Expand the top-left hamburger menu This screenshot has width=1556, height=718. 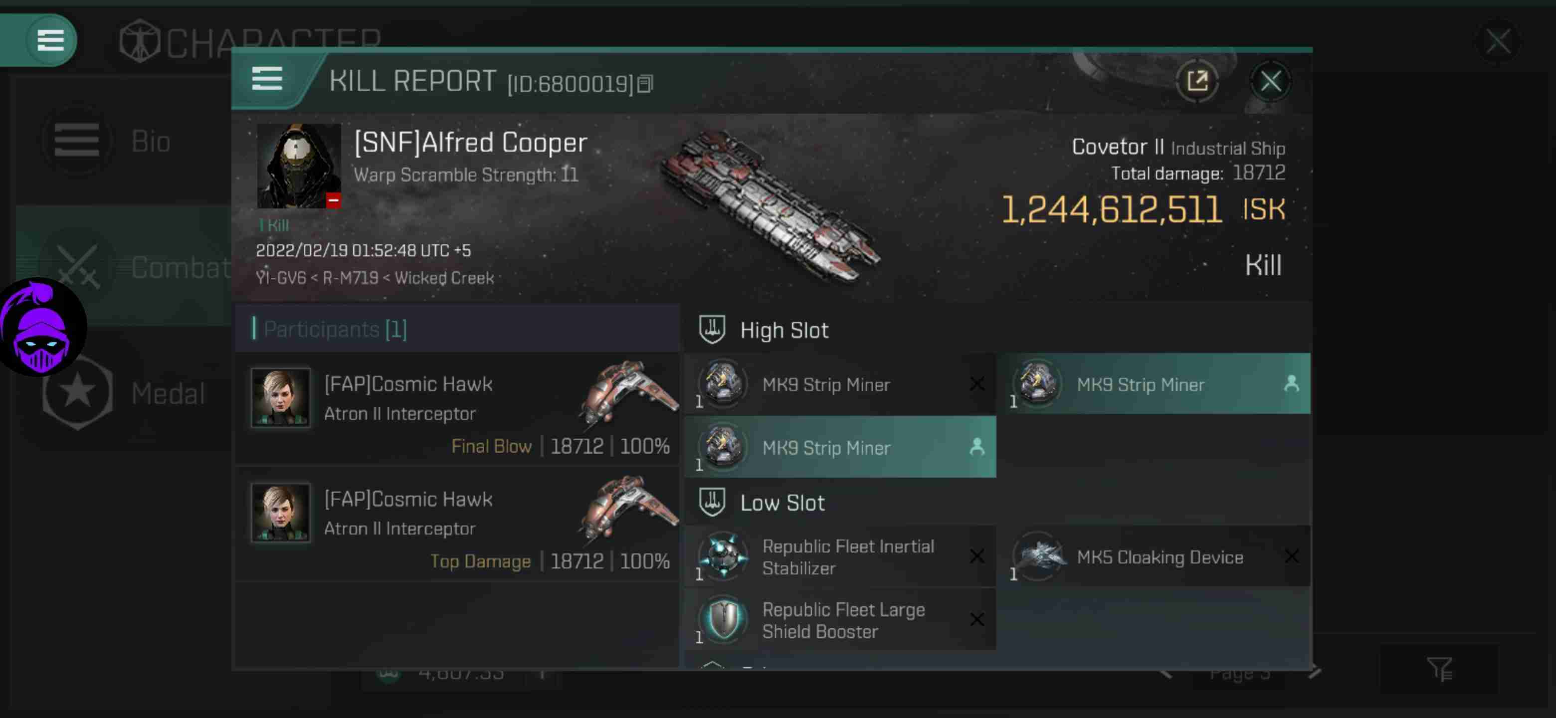pyautogui.click(x=49, y=40)
